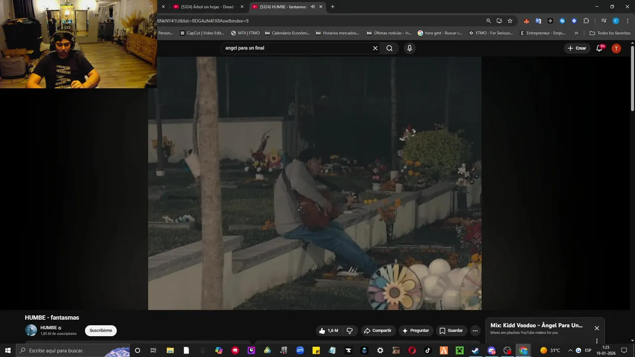The height and width of the screenshot is (357, 635).
Task: Open a new browser tab
Action: tap(332, 7)
